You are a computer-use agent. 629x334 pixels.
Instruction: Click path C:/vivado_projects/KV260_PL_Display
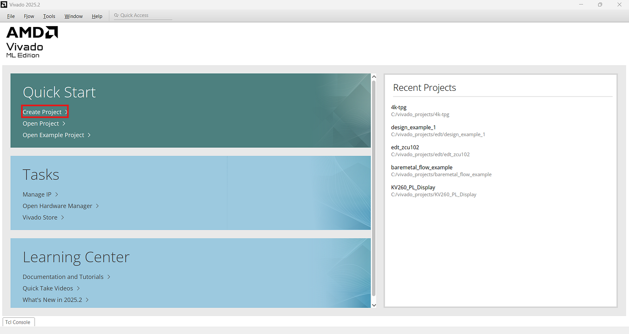click(434, 195)
